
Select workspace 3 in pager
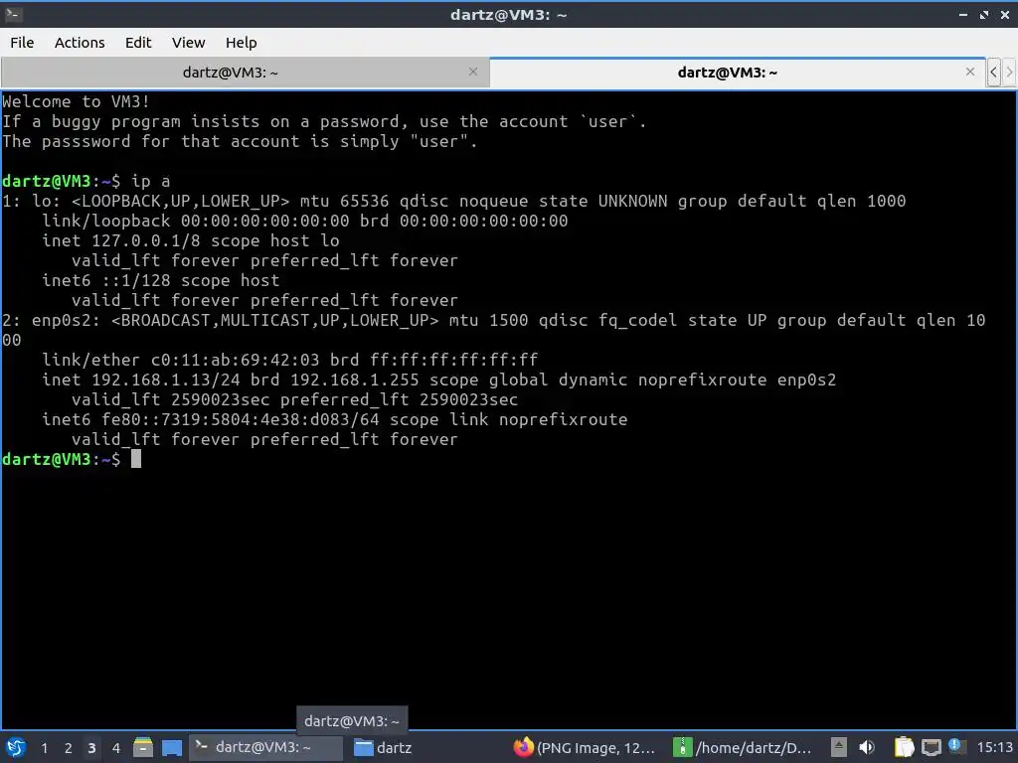coord(92,748)
